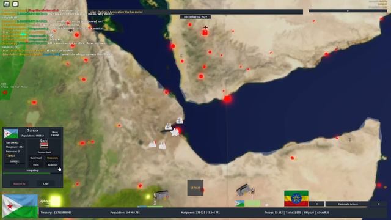
Task: Click the Manpower readout in the bottom bar
Action: point(200,213)
